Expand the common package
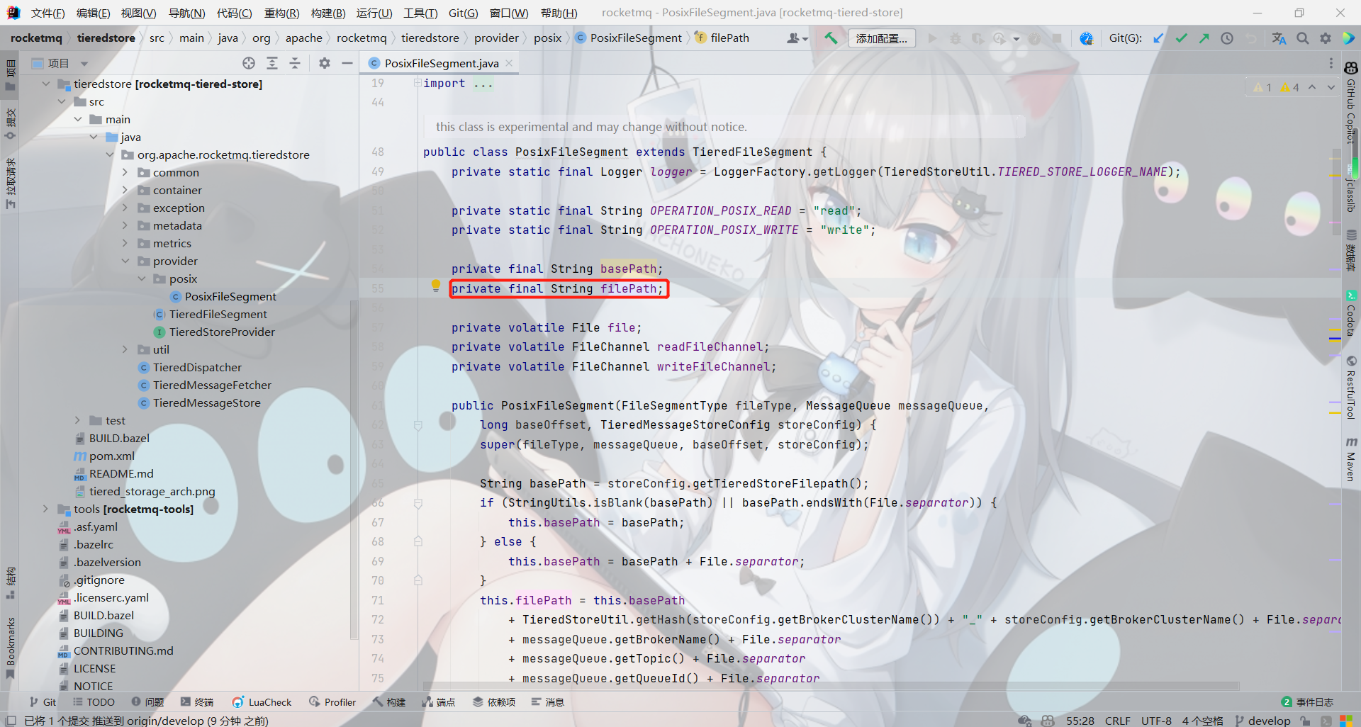 pyautogui.click(x=125, y=172)
